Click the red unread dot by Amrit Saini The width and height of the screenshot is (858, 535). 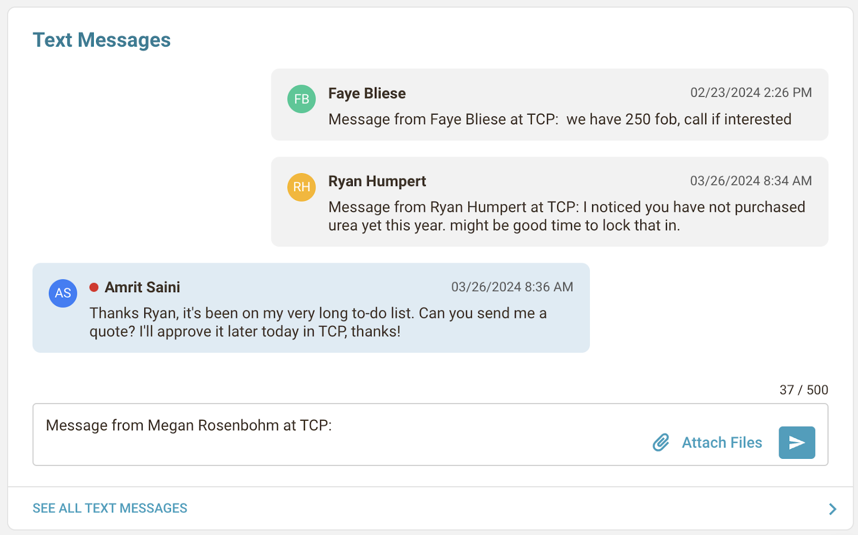[94, 287]
